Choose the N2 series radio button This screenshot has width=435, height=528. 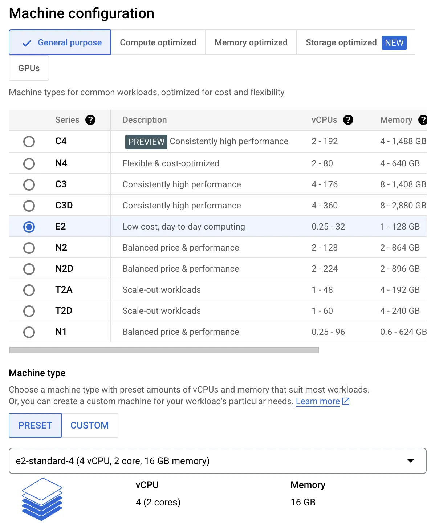pyautogui.click(x=29, y=248)
